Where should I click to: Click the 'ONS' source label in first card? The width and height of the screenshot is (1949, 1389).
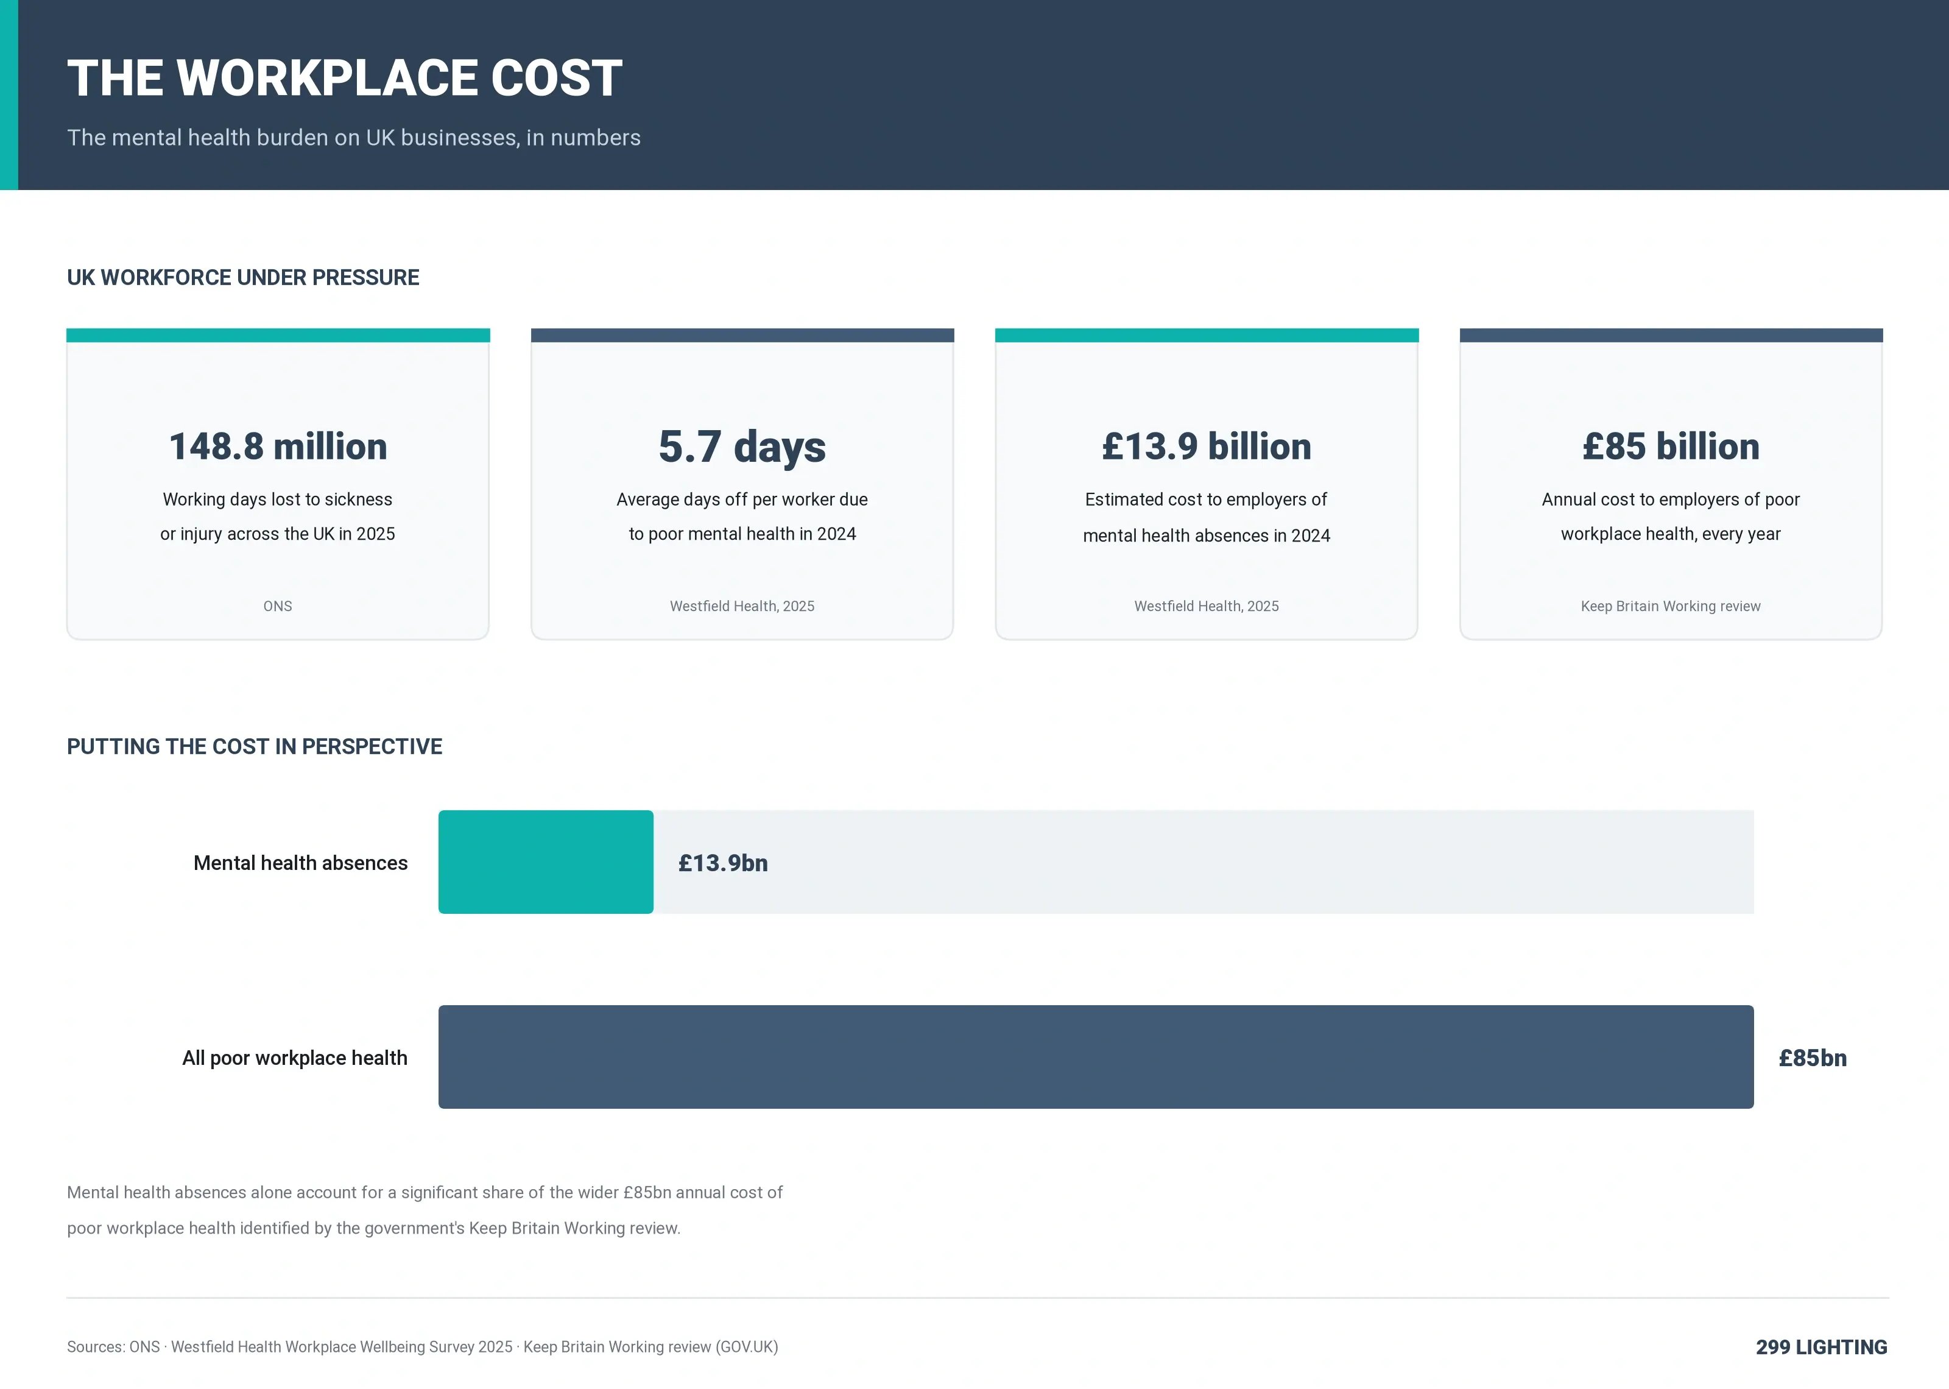278,606
